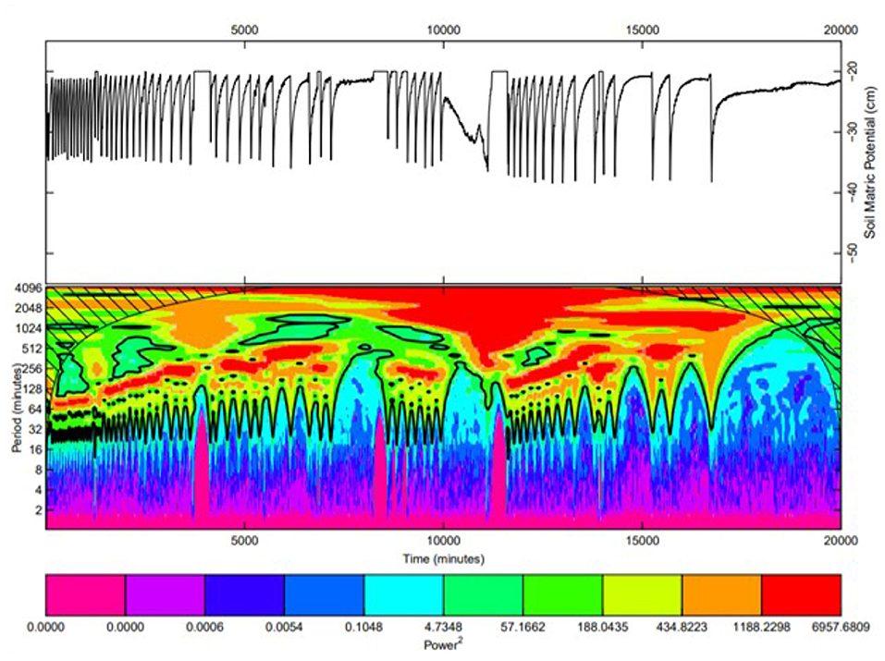
Task: Click the 'Soil Matric Potential (cm)' axis label
Action: pyautogui.click(x=871, y=163)
